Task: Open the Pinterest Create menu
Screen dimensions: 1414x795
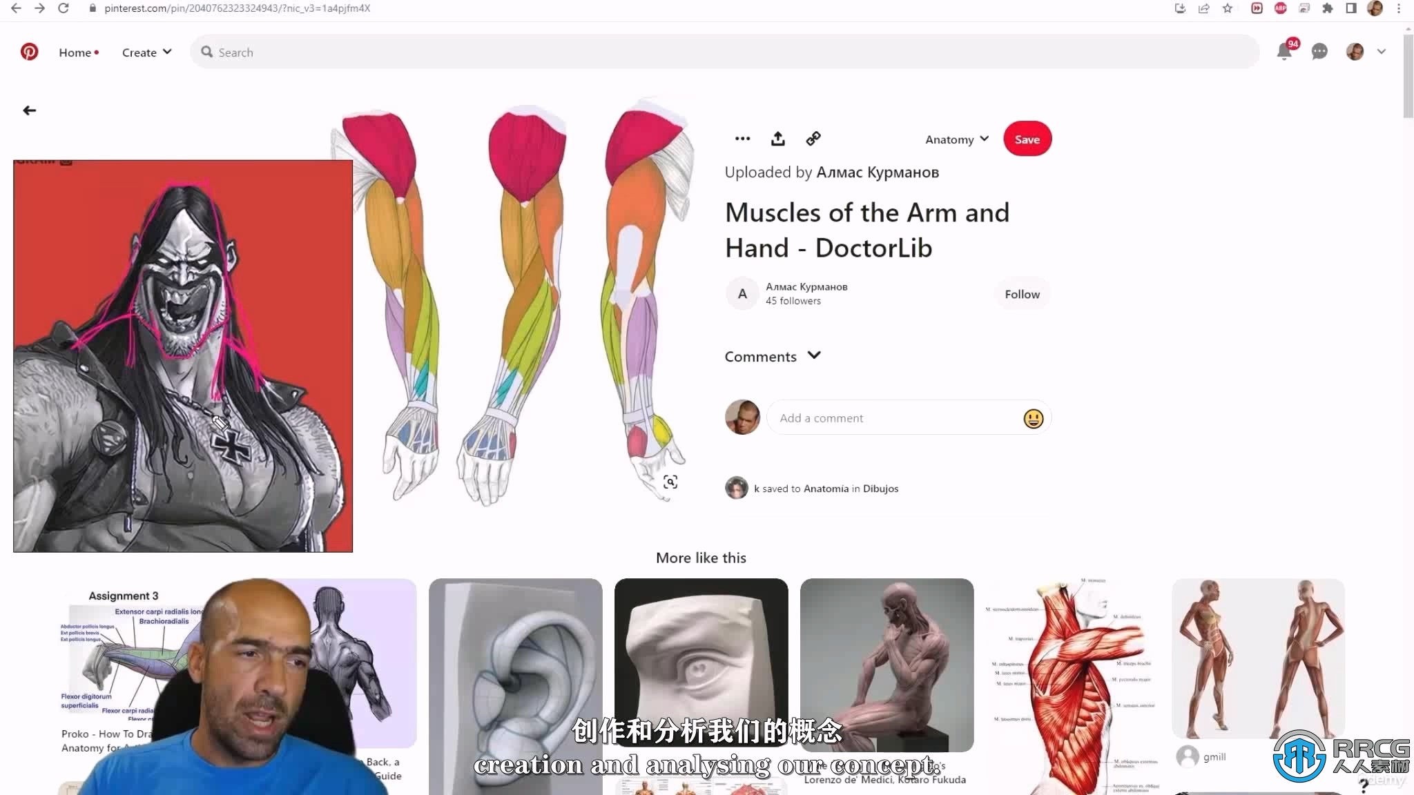Action: 145,52
